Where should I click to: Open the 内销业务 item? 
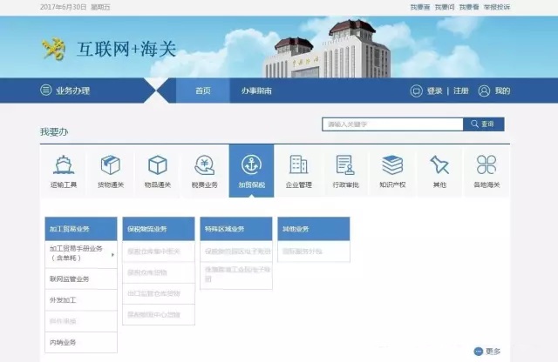tap(81, 343)
